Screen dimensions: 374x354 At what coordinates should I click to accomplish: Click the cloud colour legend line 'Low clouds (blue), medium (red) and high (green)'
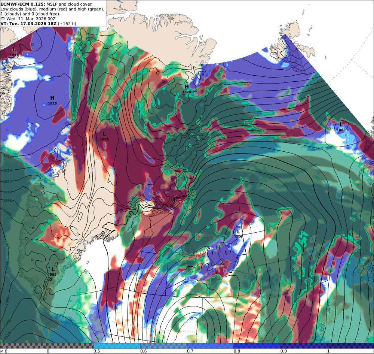pos(52,9)
